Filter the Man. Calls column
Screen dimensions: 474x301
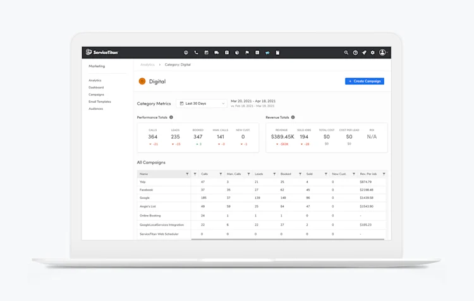click(248, 174)
